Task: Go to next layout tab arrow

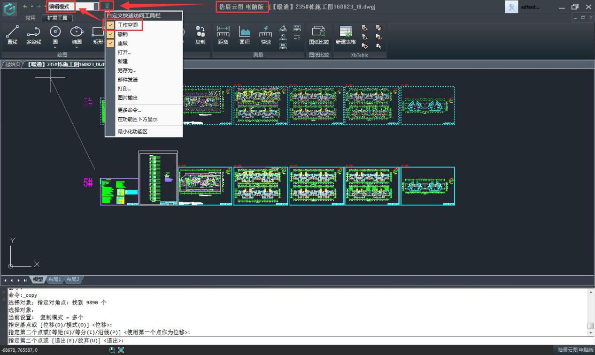Action: [18, 280]
